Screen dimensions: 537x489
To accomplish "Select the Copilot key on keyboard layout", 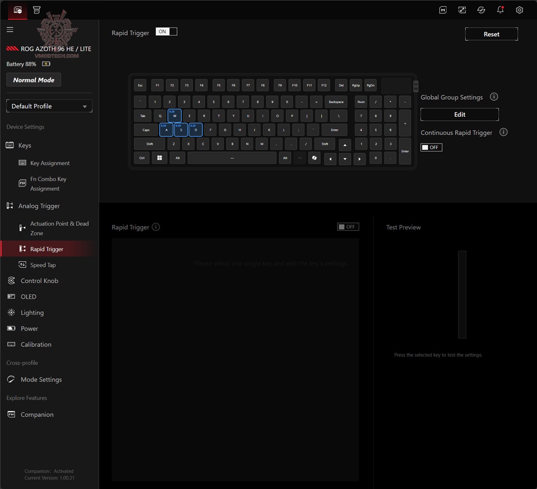I will coord(314,158).
